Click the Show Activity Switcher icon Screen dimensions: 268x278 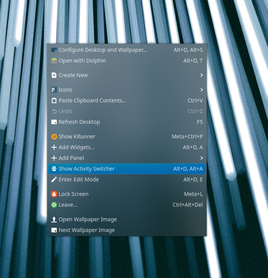pyautogui.click(x=54, y=169)
